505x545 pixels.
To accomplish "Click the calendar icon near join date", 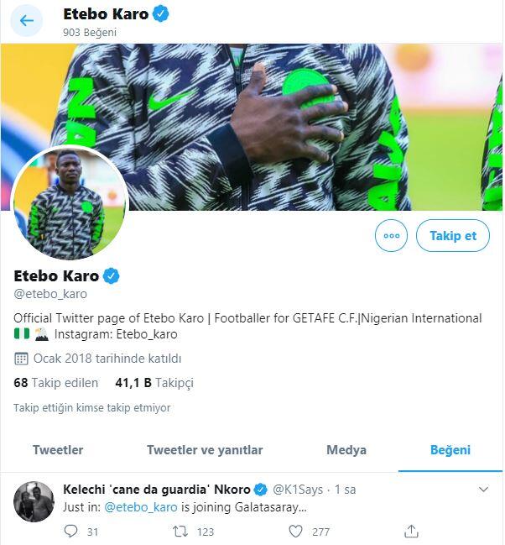I will coord(21,359).
